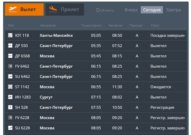This screenshot has height=135, width=191.
Task: Switch to the Прилет arrivals tab
Action: coord(64,10)
